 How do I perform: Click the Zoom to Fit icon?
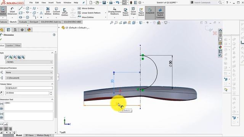click(x=112, y=23)
